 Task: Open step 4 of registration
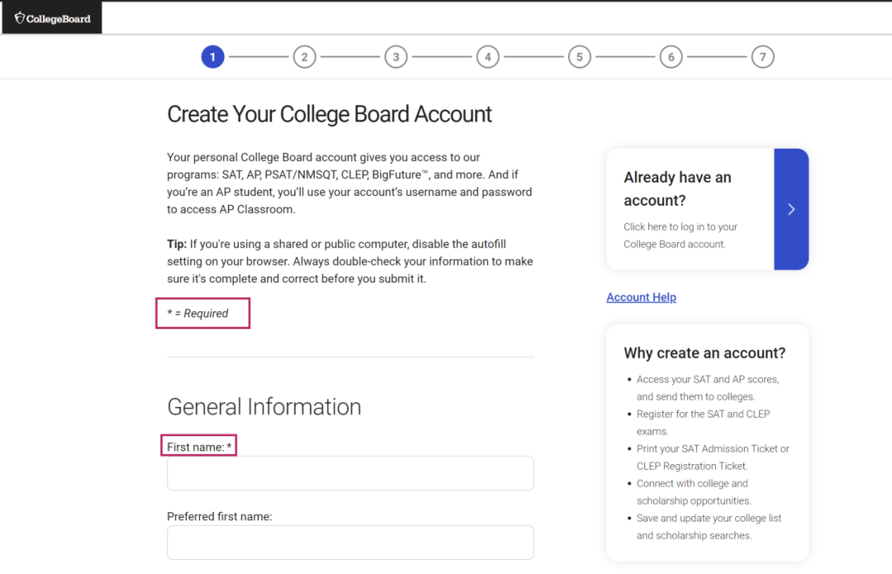pyautogui.click(x=487, y=57)
